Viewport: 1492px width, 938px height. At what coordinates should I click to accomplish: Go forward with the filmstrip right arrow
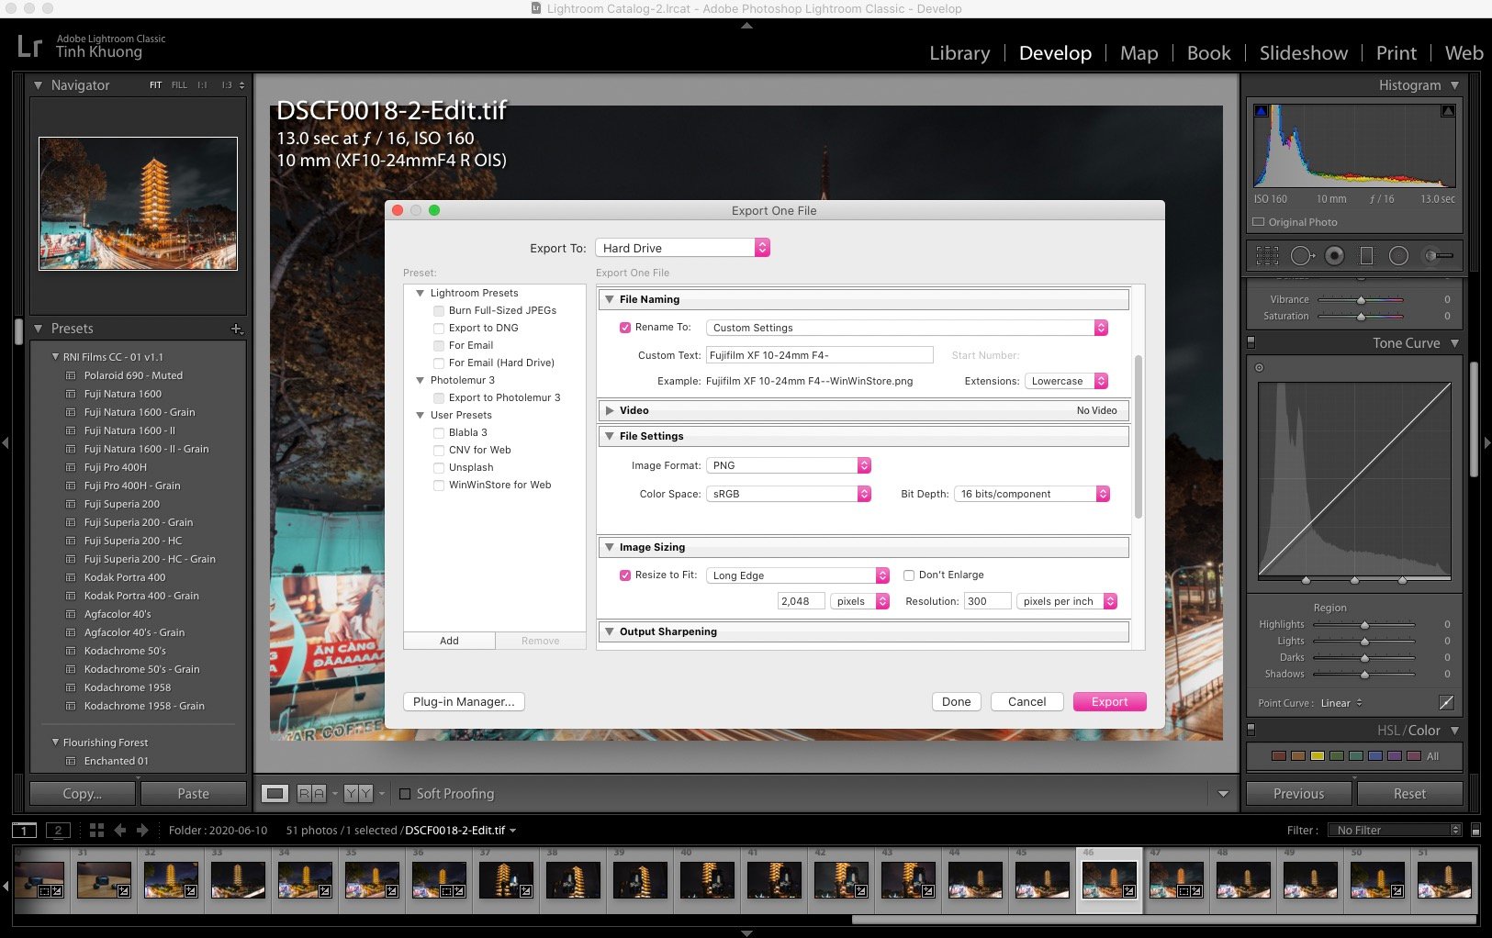(142, 831)
